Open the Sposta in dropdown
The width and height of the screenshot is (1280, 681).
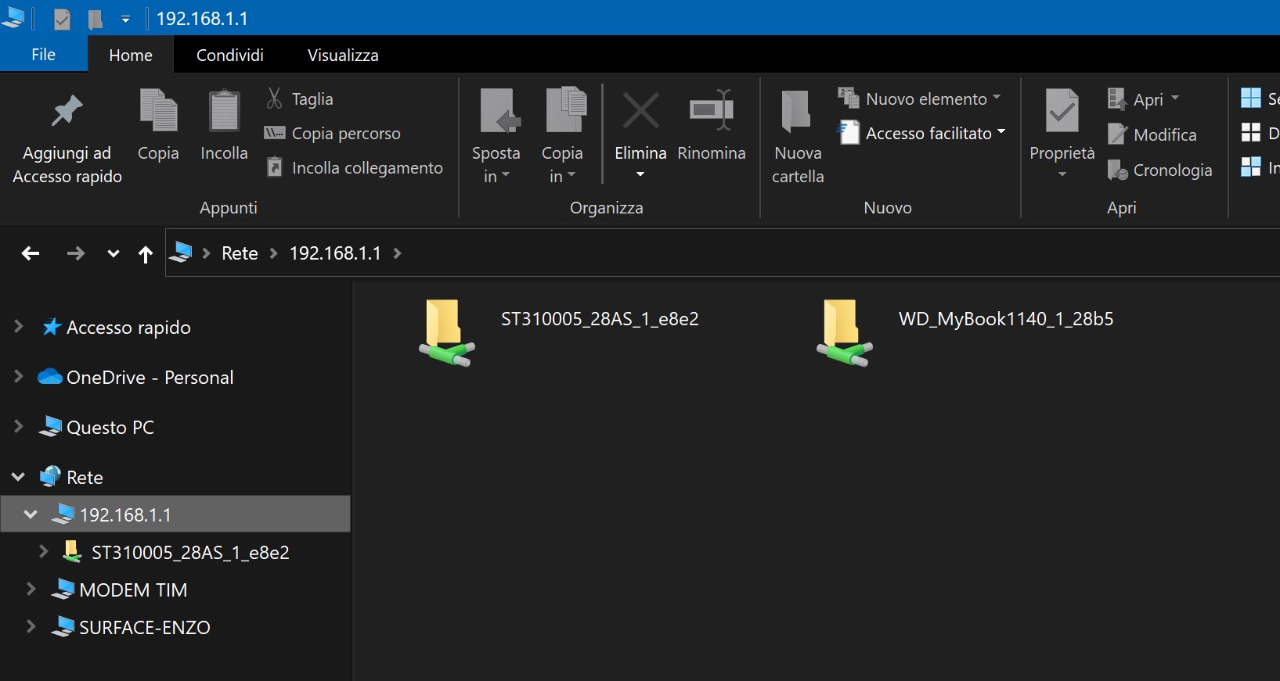click(496, 164)
